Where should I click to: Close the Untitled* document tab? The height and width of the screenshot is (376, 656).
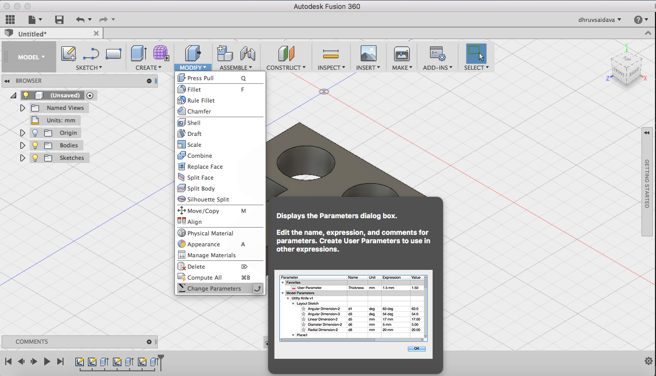[96, 33]
